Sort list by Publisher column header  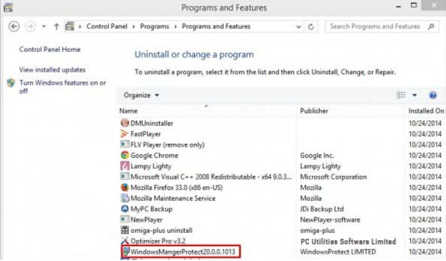(x=314, y=111)
